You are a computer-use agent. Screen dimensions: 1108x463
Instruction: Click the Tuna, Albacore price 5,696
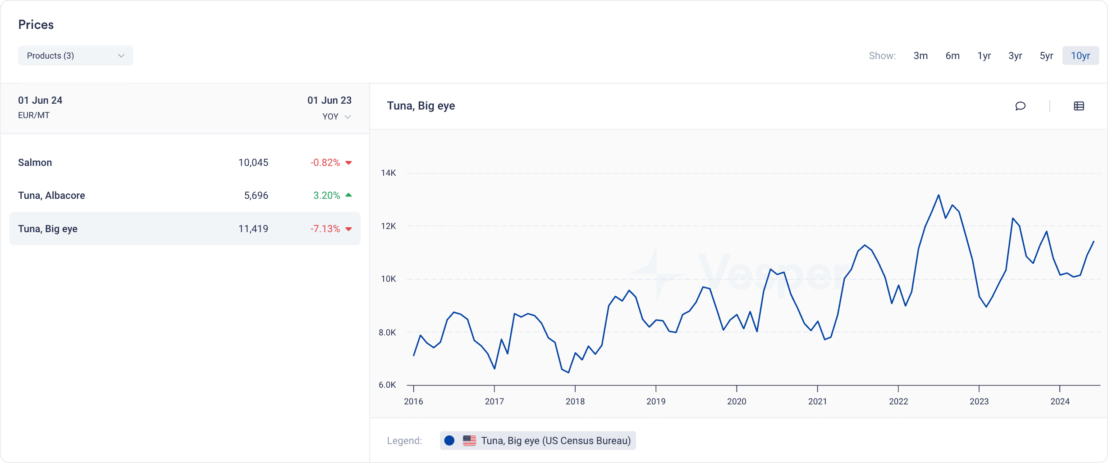point(256,195)
